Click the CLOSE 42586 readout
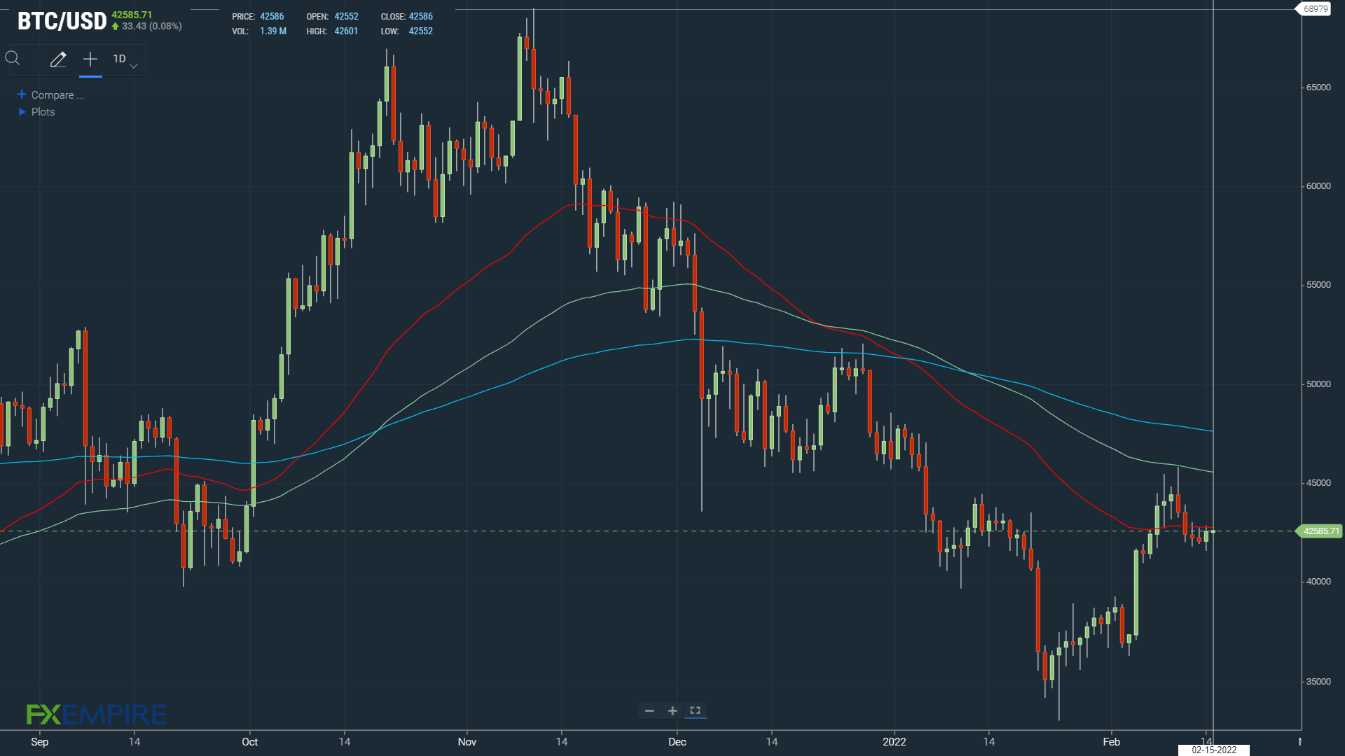Image resolution: width=1345 pixels, height=756 pixels. point(407,17)
